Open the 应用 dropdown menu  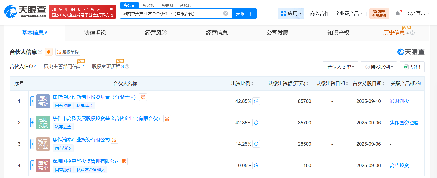click(x=291, y=14)
